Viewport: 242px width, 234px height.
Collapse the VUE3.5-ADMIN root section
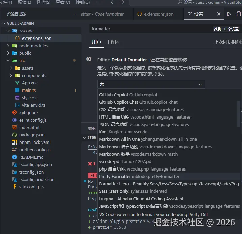[x=4, y=23]
